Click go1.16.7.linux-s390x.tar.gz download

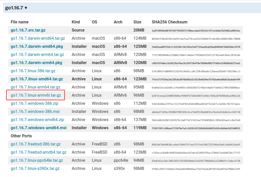click(x=35, y=168)
